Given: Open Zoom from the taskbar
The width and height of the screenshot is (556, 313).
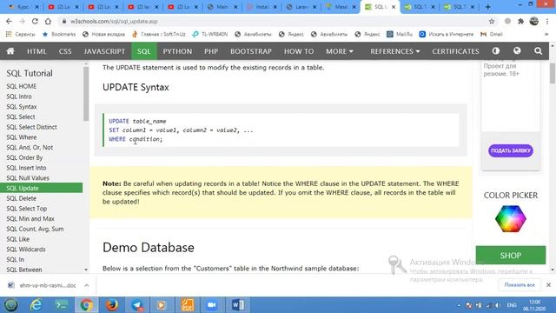Looking at the screenshot, I should (212, 305).
